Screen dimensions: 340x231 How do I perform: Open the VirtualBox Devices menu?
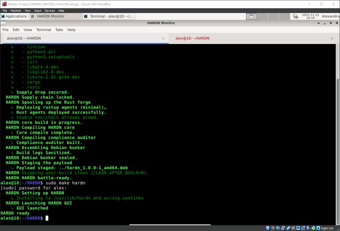point(50,10)
